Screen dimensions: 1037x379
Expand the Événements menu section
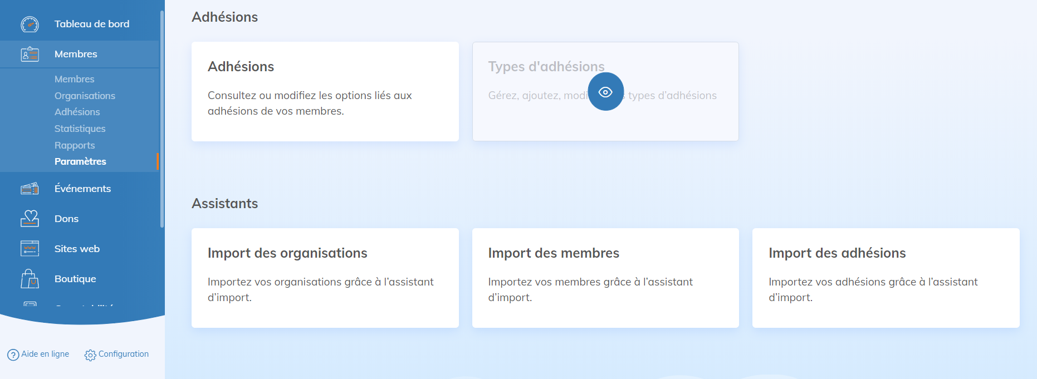point(82,189)
